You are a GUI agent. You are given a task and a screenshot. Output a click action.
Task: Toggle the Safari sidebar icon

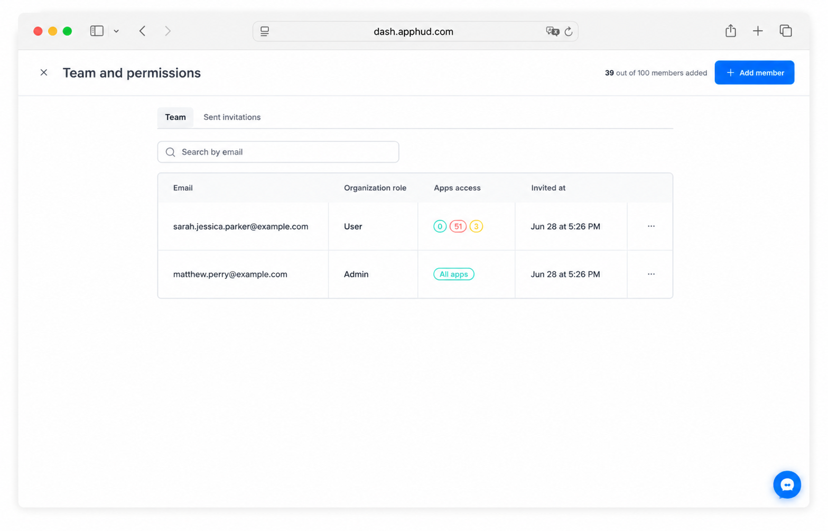click(97, 31)
